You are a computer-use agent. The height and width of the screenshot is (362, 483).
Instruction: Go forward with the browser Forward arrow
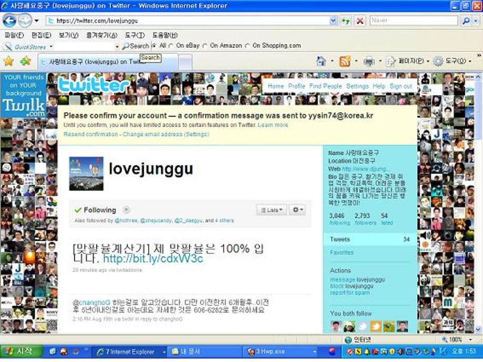[x=25, y=20]
